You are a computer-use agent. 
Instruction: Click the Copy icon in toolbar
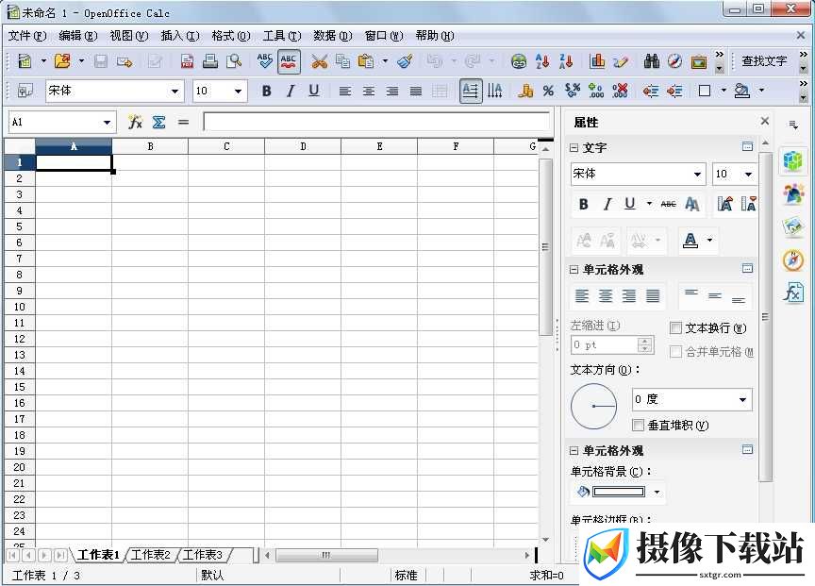(x=342, y=61)
